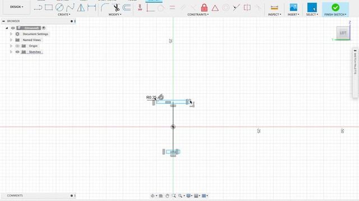The width and height of the screenshot is (359, 201).
Task: Select the Mirror triangle tool in Create
Action: pyautogui.click(x=81, y=7)
